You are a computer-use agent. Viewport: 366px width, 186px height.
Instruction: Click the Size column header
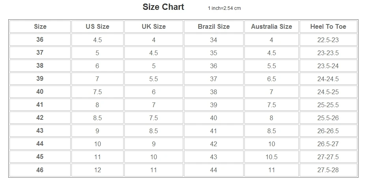click(x=40, y=26)
